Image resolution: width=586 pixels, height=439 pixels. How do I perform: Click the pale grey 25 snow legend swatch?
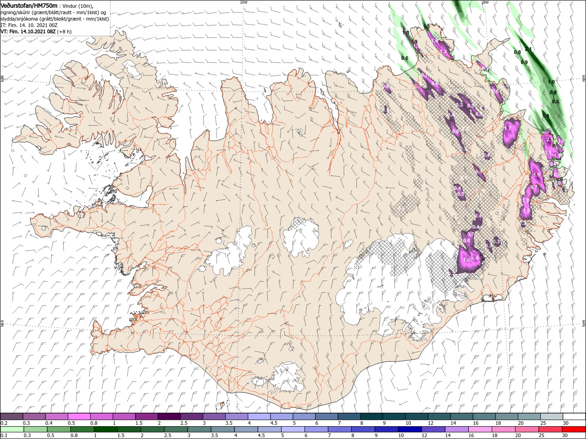click(551, 417)
